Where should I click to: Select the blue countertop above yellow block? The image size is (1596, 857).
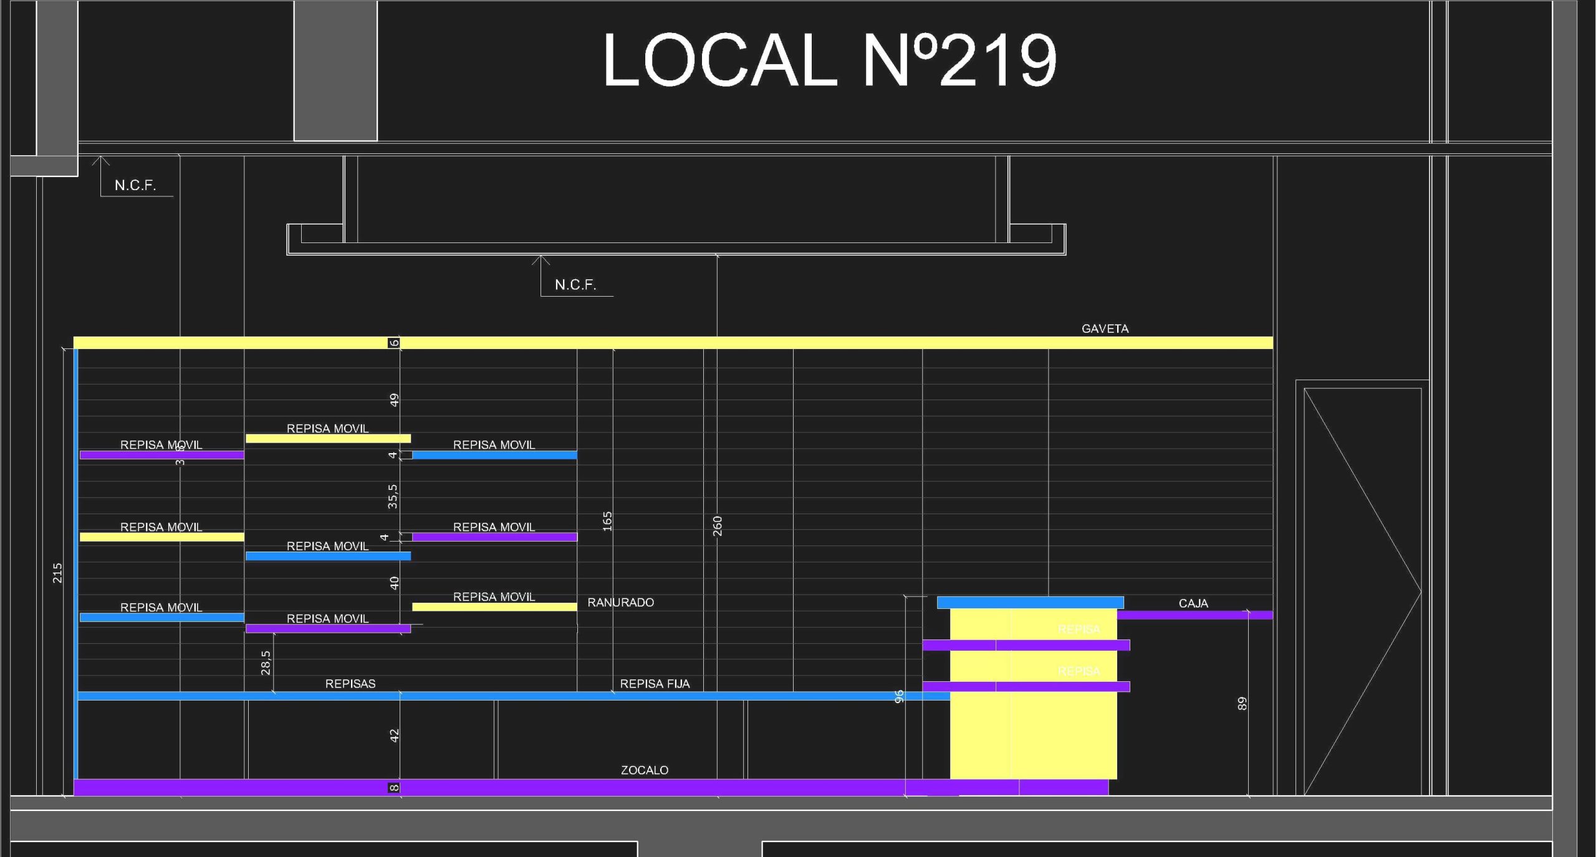click(1030, 603)
